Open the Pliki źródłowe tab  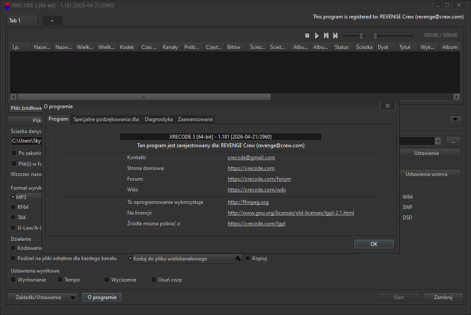26,108
